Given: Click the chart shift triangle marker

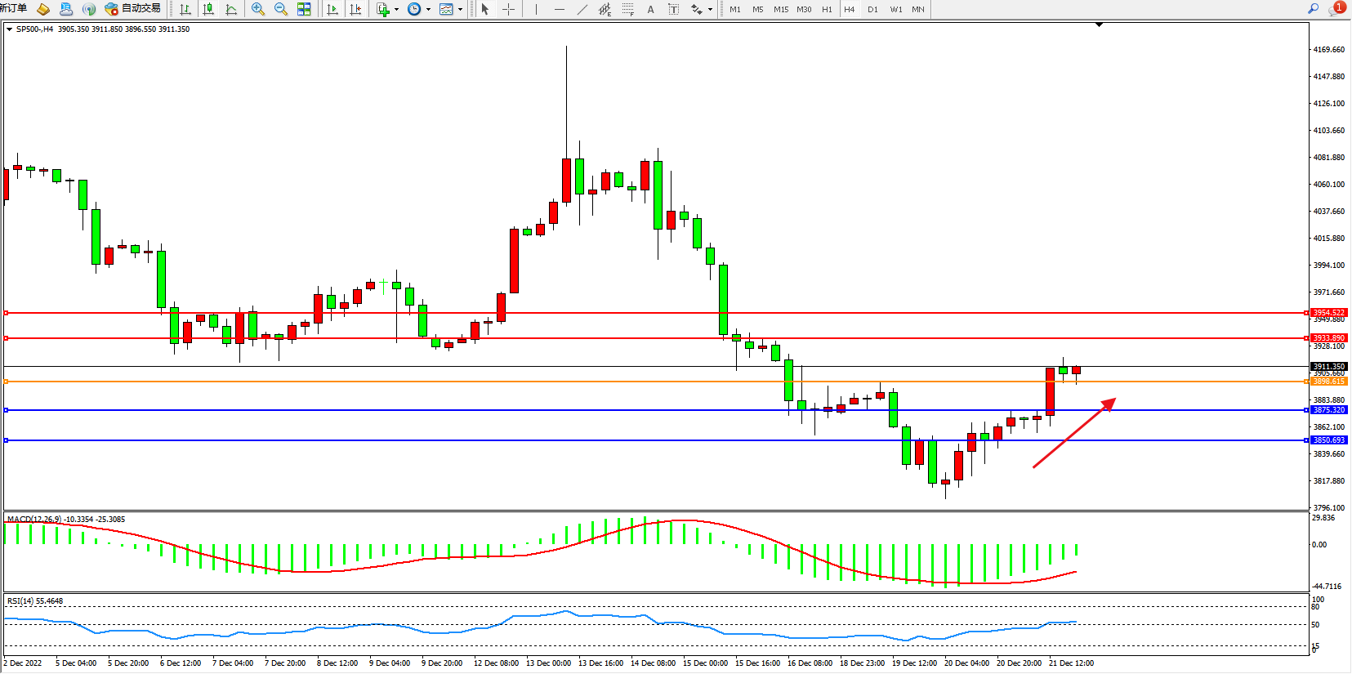Looking at the screenshot, I should click(x=1099, y=25).
